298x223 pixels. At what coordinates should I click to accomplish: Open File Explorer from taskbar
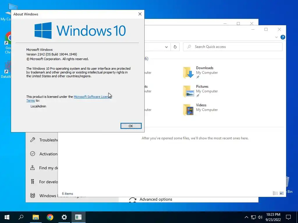[36, 217]
